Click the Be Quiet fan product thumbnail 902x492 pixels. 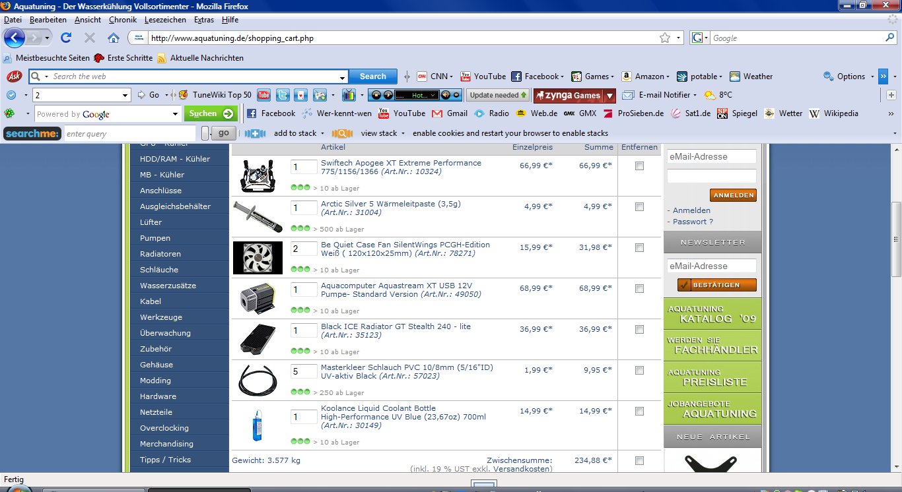(258, 258)
